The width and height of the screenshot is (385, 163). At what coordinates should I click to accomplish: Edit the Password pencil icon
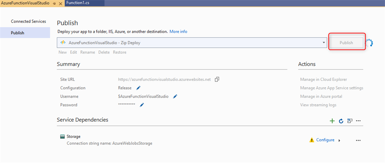(142, 105)
